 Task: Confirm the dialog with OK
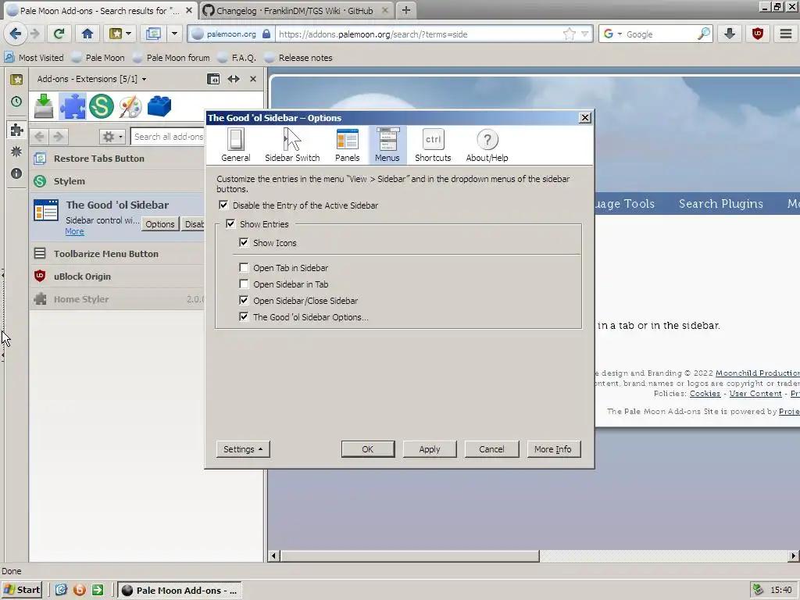coord(368,449)
